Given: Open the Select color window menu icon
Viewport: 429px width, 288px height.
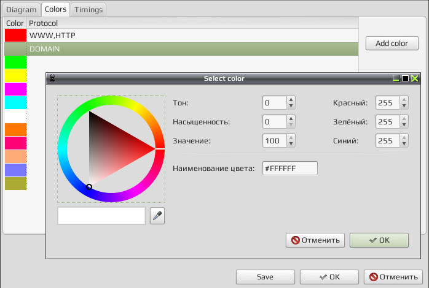Looking at the screenshot, I should click(x=52, y=78).
